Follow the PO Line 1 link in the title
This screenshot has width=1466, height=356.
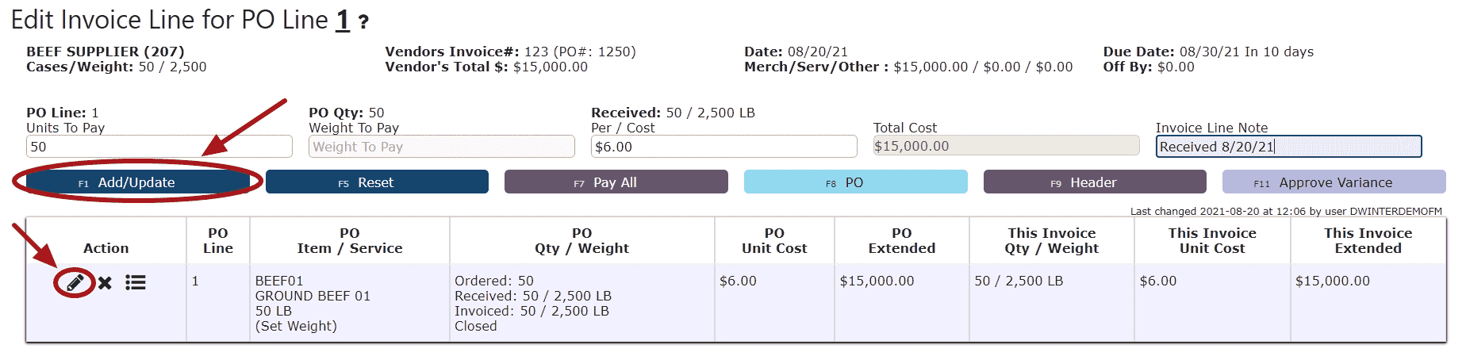343,20
